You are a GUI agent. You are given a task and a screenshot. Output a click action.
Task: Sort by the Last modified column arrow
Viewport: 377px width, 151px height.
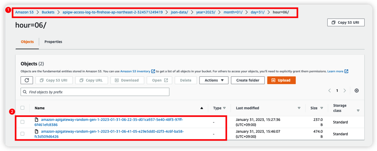(299, 108)
